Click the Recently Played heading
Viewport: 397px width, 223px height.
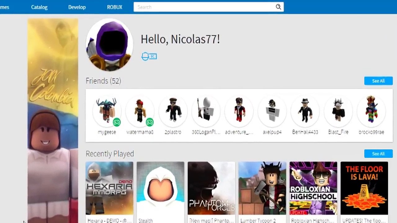point(110,154)
